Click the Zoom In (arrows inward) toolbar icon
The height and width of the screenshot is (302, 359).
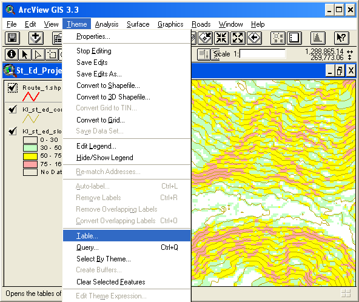click(x=221, y=38)
